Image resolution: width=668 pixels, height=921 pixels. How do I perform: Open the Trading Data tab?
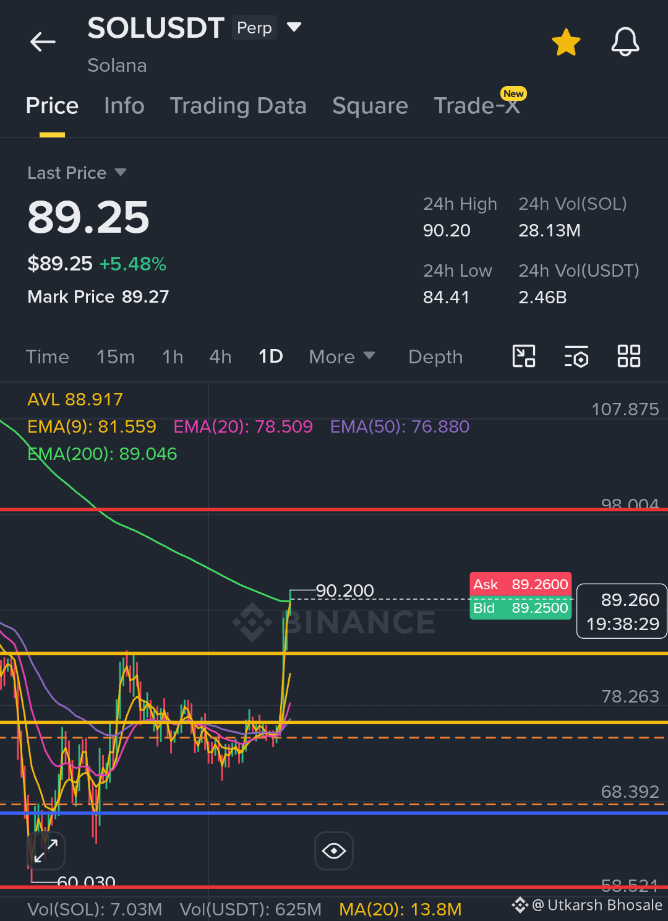click(238, 106)
